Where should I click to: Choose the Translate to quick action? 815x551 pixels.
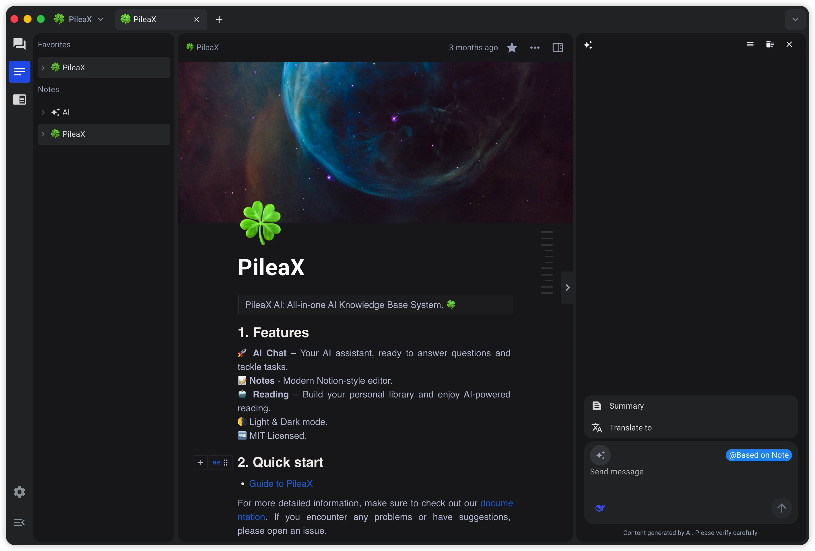point(690,428)
